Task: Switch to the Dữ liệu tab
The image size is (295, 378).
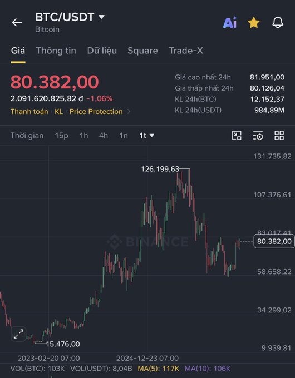Action: [x=102, y=51]
